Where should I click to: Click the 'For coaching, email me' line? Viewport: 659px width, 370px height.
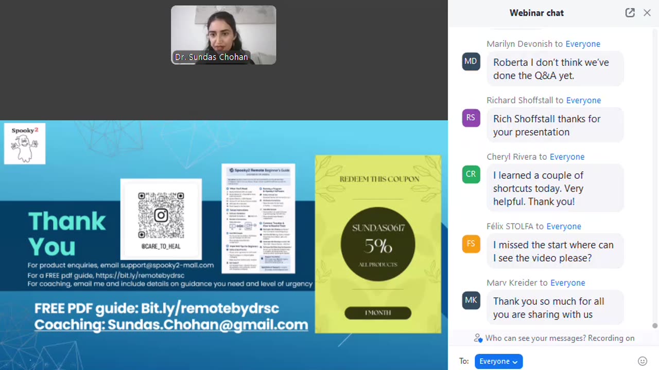(x=170, y=284)
